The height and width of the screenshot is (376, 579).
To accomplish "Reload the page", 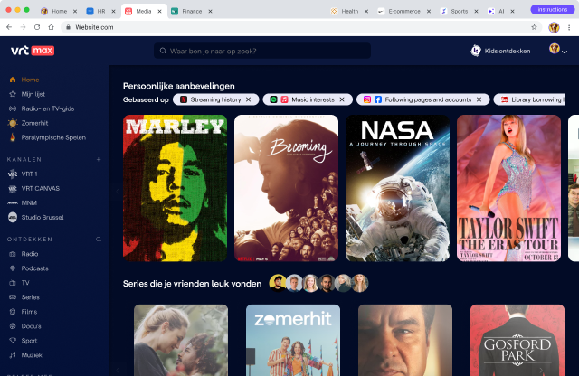I will pos(37,27).
